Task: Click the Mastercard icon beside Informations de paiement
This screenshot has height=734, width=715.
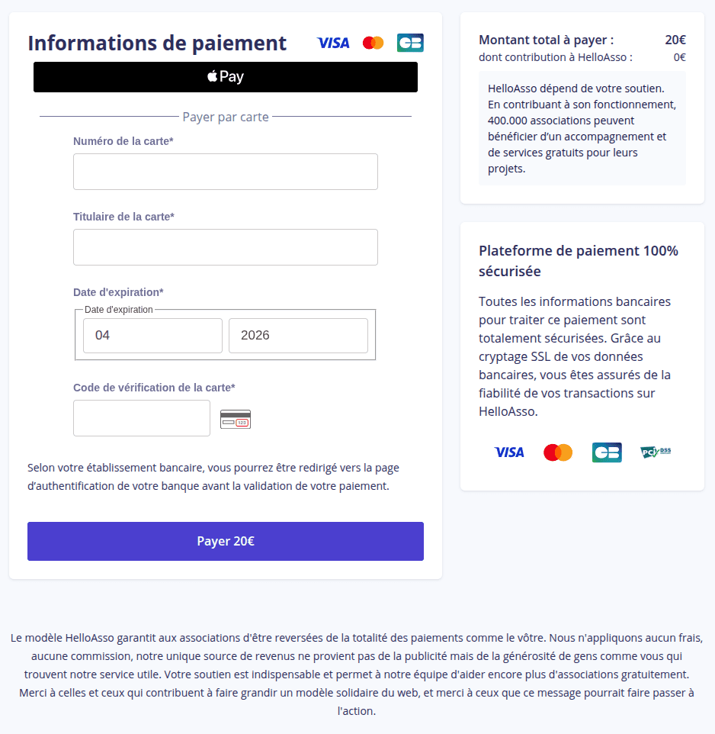Action: point(373,43)
